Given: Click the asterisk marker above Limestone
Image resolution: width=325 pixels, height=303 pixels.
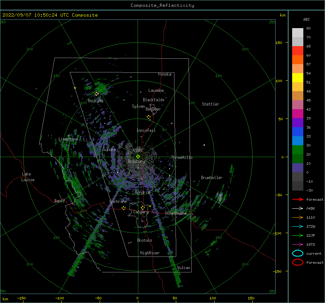Looking at the screenshot, I should (x=68, y=136).
